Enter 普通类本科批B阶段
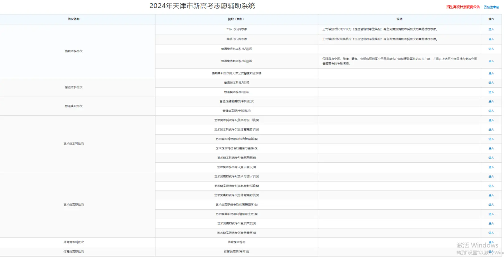This screenshot has height=257, width=504. coord(491,92)
